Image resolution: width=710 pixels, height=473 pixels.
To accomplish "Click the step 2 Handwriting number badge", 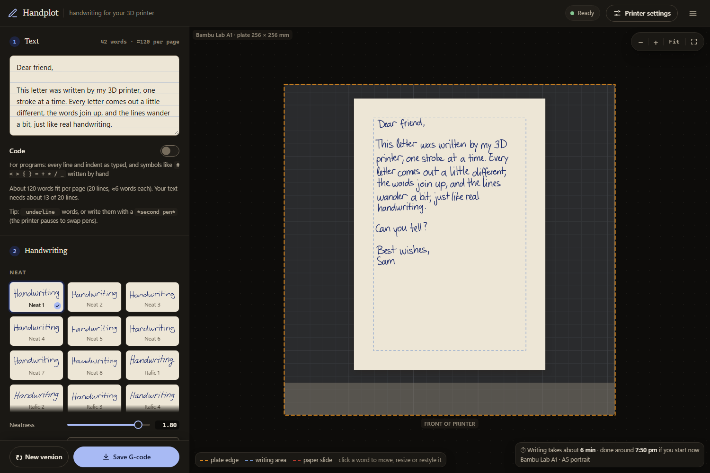I will point(15,251).
